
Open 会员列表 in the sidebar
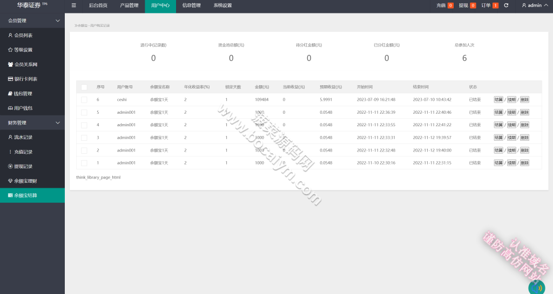(32, 35)
